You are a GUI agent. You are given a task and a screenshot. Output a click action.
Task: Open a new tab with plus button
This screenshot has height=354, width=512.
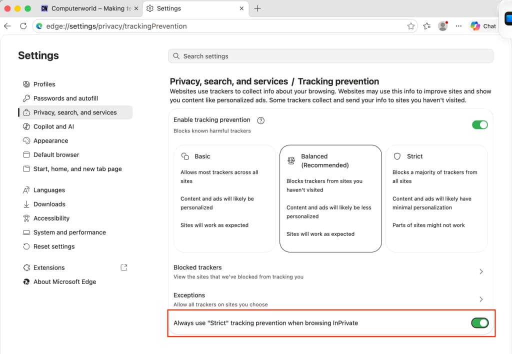pyautogui.click(x=257, y=8)
